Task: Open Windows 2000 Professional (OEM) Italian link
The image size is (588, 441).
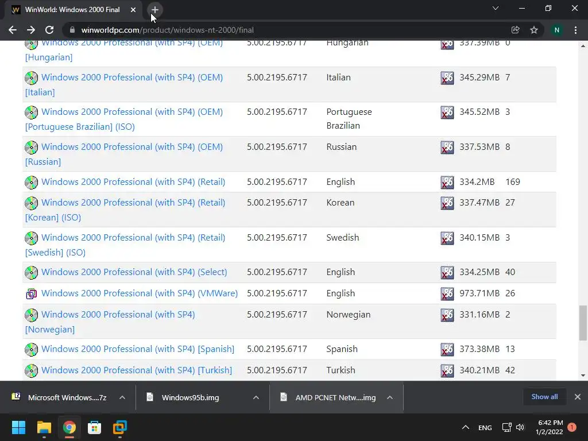Action: [124, 84]
